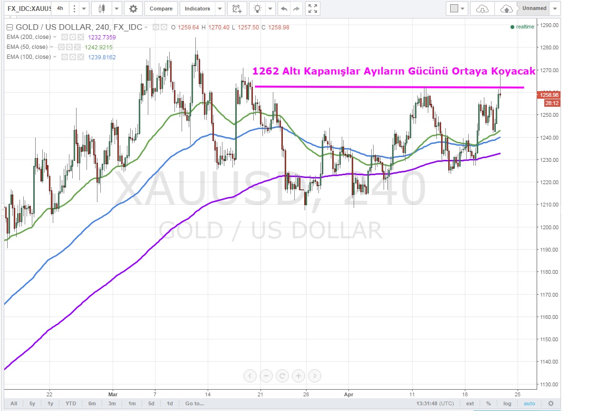This screenshot has width=607, height=411.
Task: Click the load chart layout cloud icon
Action: (482, 9)
